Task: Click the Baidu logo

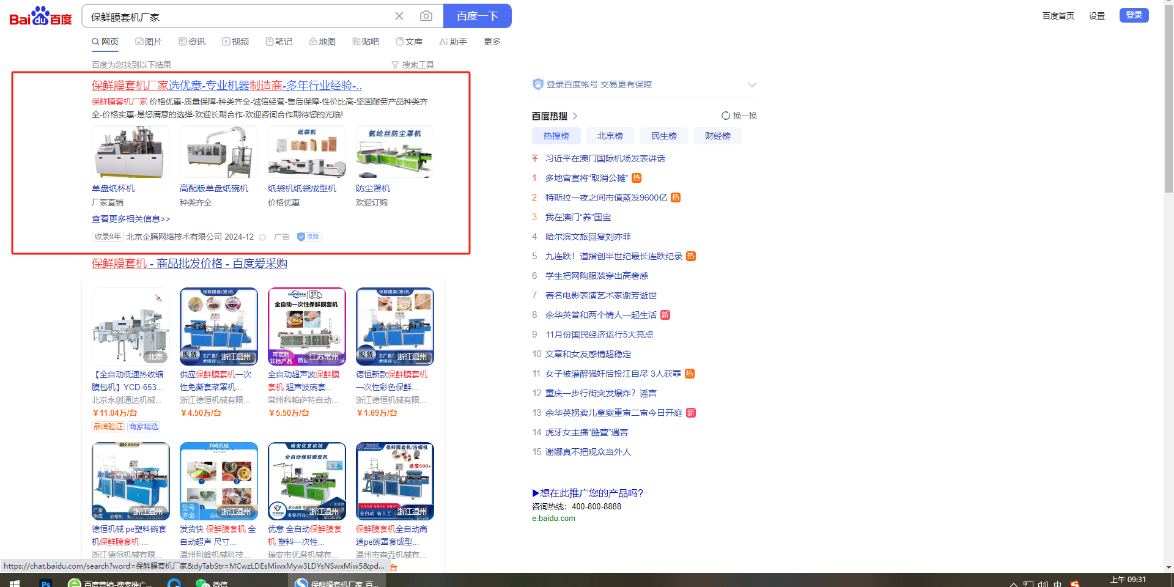Action: click(x=40, y=17)
